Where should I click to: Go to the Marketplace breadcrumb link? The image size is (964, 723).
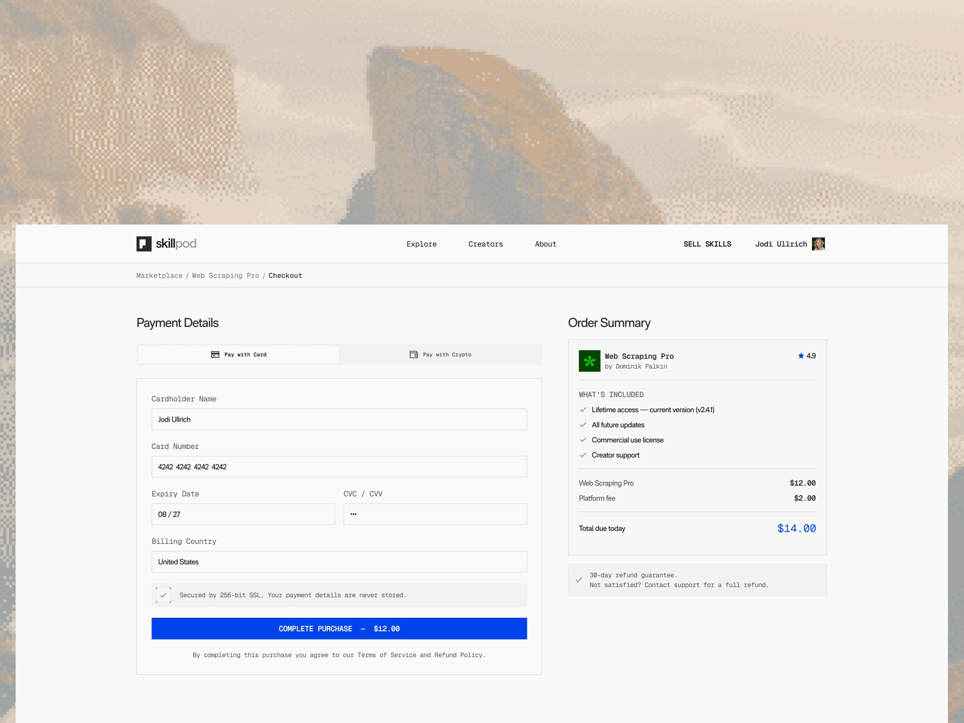(159, 276)
